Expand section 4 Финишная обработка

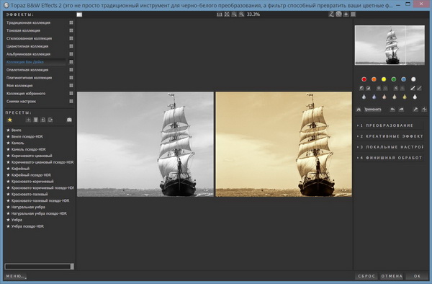tap(390, 158)
